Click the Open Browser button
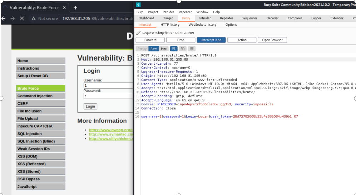Image resolution: width=356 pixels, height=195 pixels. (272, 40)
